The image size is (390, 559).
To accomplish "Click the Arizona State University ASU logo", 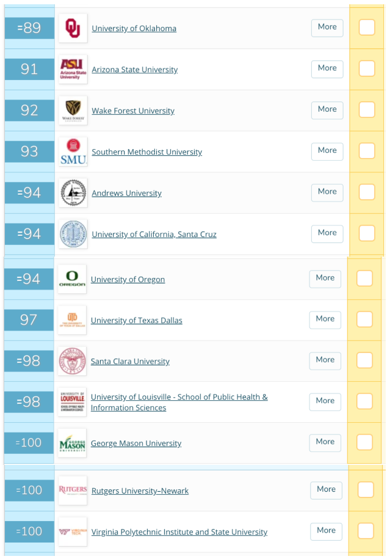I will tap(73, 69).
